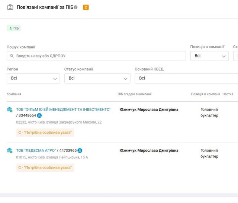The width and height of the screenshot is (238, 203).
Task: Click the blue connections icon next to 33448654
Action: coord(39,115)
